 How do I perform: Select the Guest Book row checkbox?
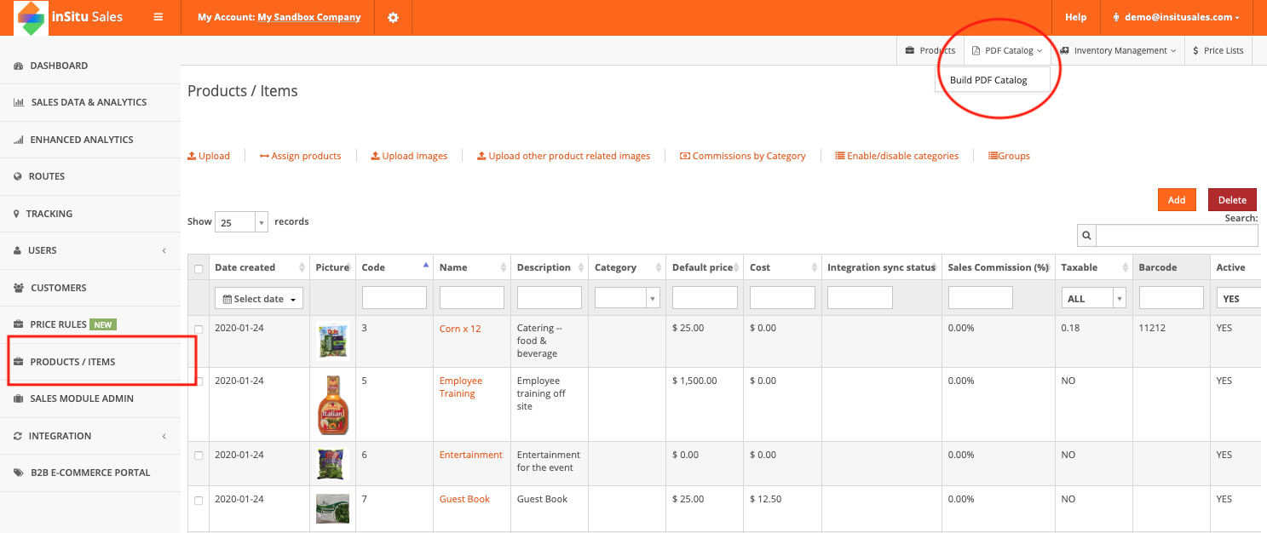coord(199,501)
